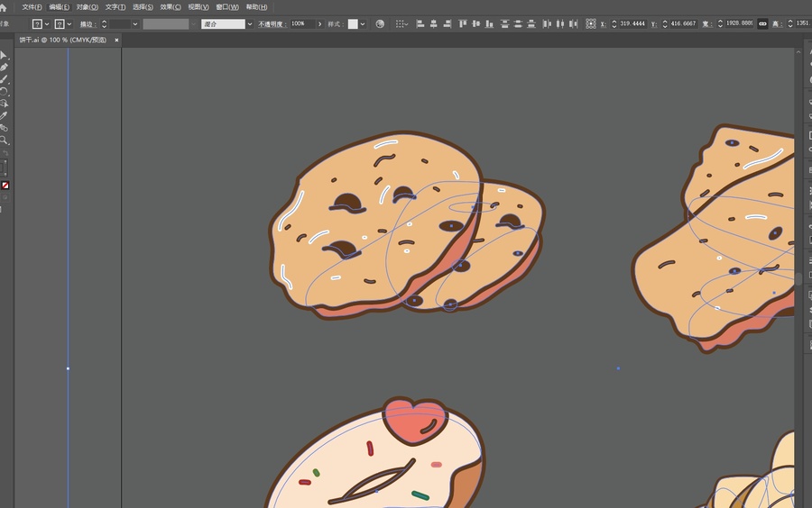Open the 文件(F) menu
Viewport: 812px width, 508px height.
pyautogui.click(x=32, y=7)
